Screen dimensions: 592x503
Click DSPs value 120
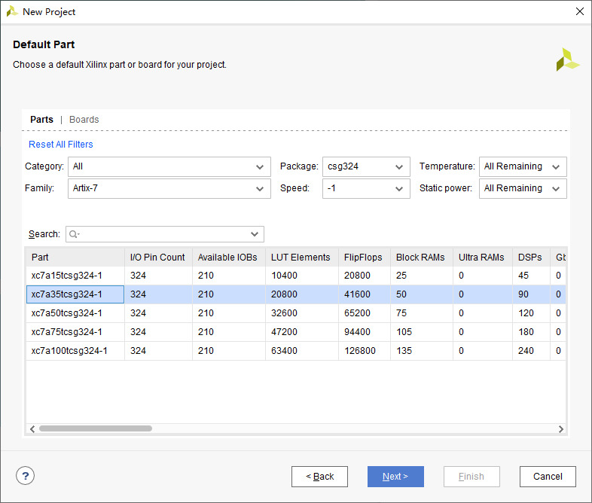click(526, 313)
